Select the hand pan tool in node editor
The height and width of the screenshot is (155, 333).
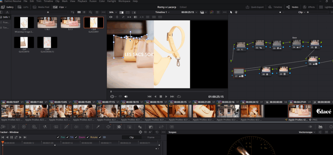coord(236,12)
